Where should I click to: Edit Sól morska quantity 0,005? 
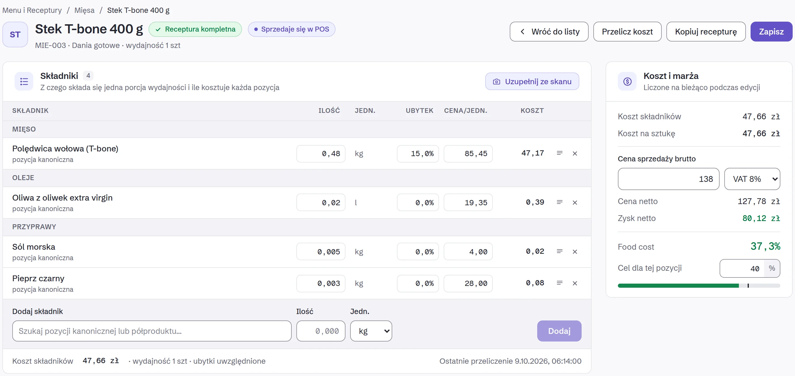coord(321,252)
